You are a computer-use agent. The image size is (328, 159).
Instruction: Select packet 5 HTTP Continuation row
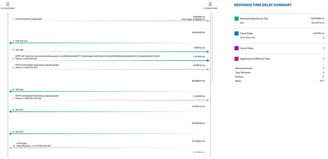coord(109,67)
